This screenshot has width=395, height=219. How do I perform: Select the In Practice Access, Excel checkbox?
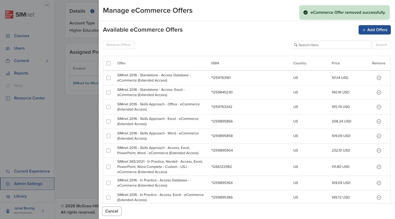pyautogui.click(x=108, y=197)
